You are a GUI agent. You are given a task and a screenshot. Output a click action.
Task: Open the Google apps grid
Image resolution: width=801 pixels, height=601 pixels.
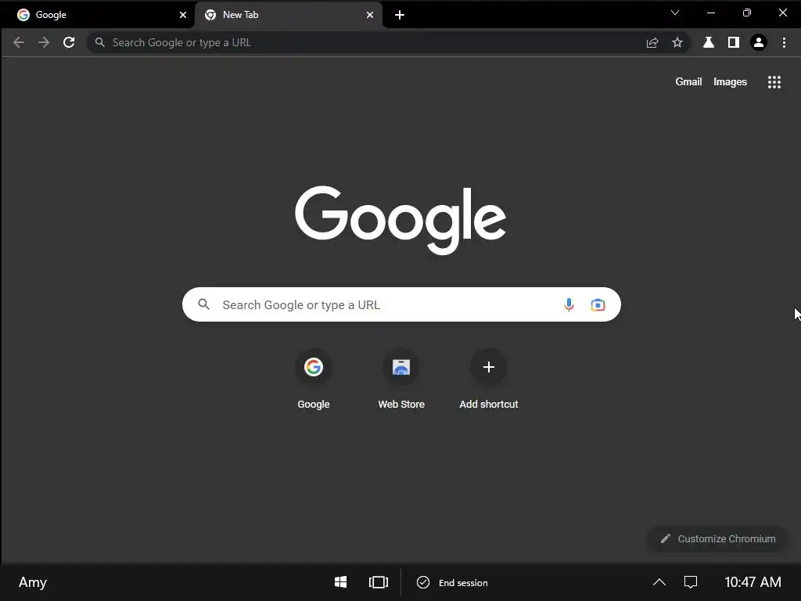(x=774, y=81)
